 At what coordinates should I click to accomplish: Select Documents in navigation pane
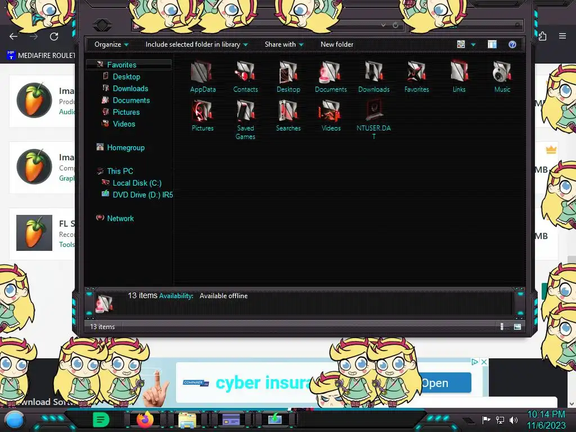(131, 100)
